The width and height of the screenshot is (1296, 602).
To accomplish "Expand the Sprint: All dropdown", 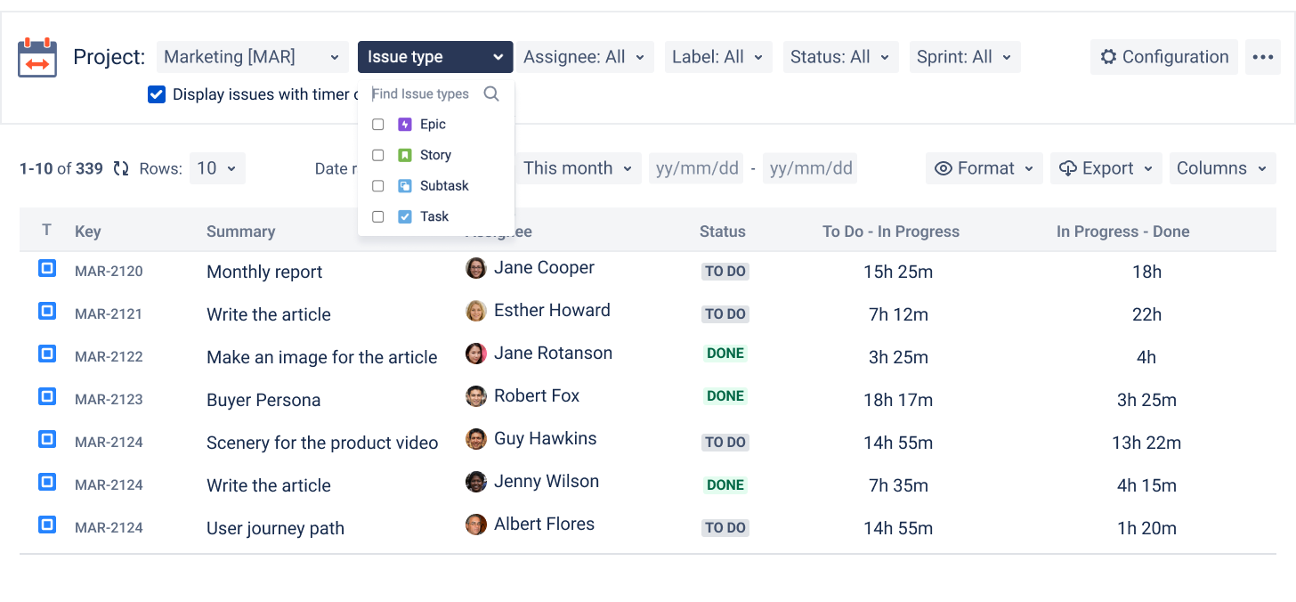I will coord(964,56).
